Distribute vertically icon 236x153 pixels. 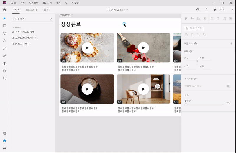click(230, 19)
